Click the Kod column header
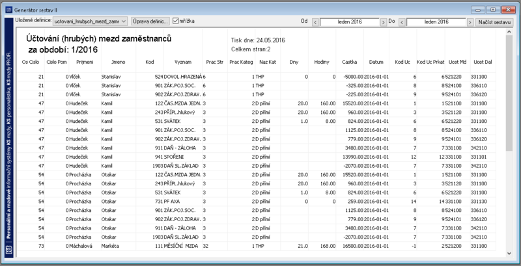 tap(150, 62)
